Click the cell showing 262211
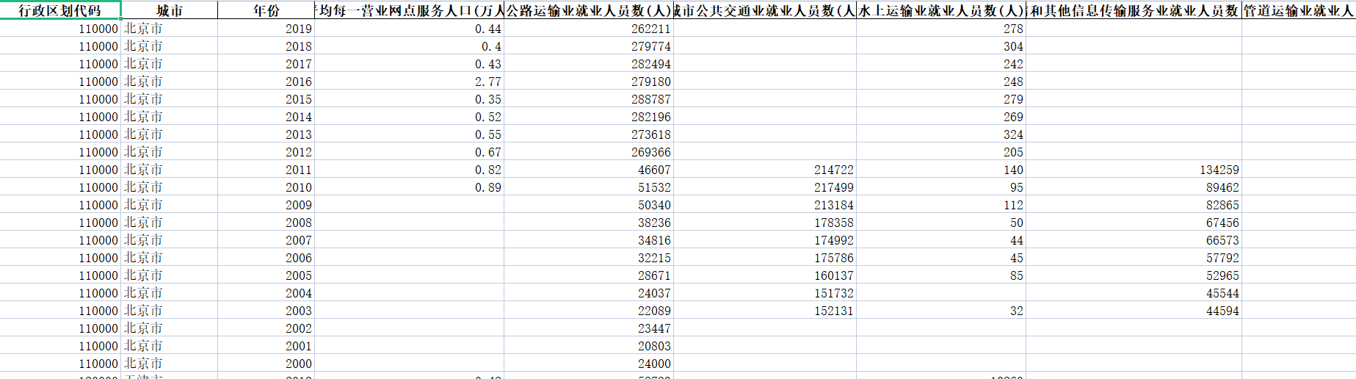The width and height of the screenshot is (1356, 379). (589, 29)
